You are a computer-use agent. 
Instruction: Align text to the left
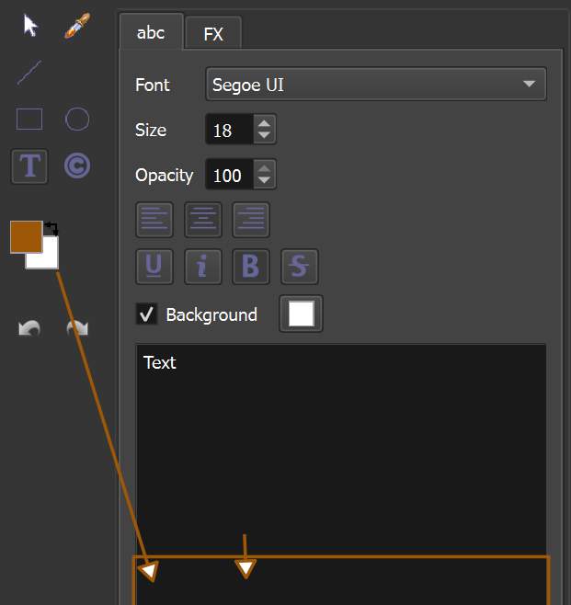(154, 219)
